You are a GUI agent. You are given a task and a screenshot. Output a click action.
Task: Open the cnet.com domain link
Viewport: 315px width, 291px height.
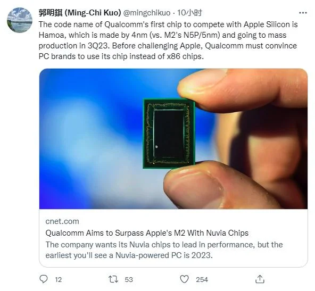pos(62,221)
